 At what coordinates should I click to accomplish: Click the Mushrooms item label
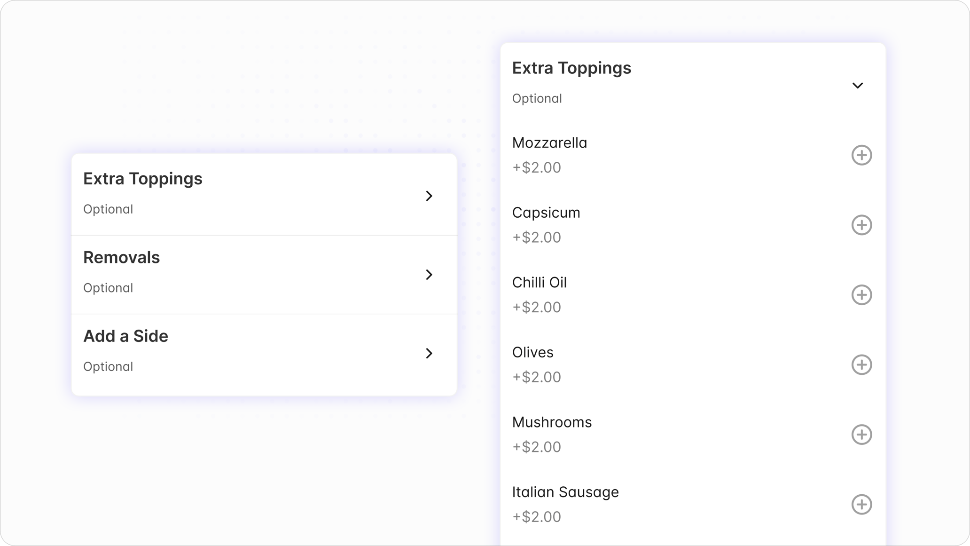click(552, 422)
